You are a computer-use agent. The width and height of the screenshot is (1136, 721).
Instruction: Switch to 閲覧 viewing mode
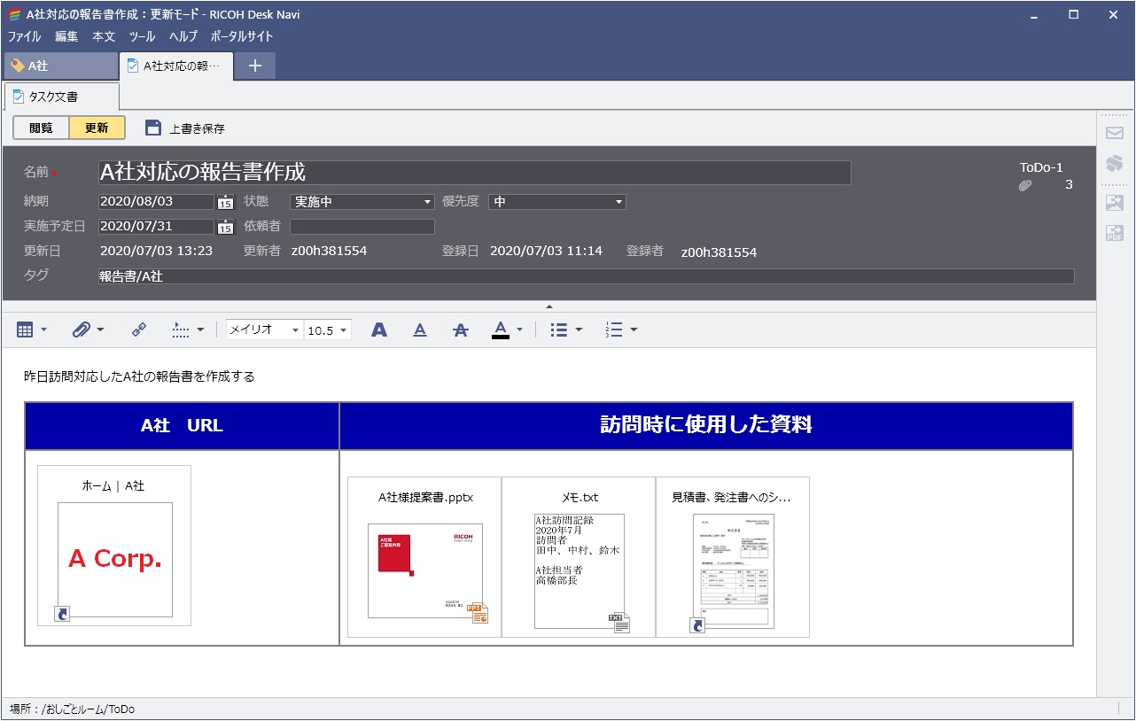point(39,128)
